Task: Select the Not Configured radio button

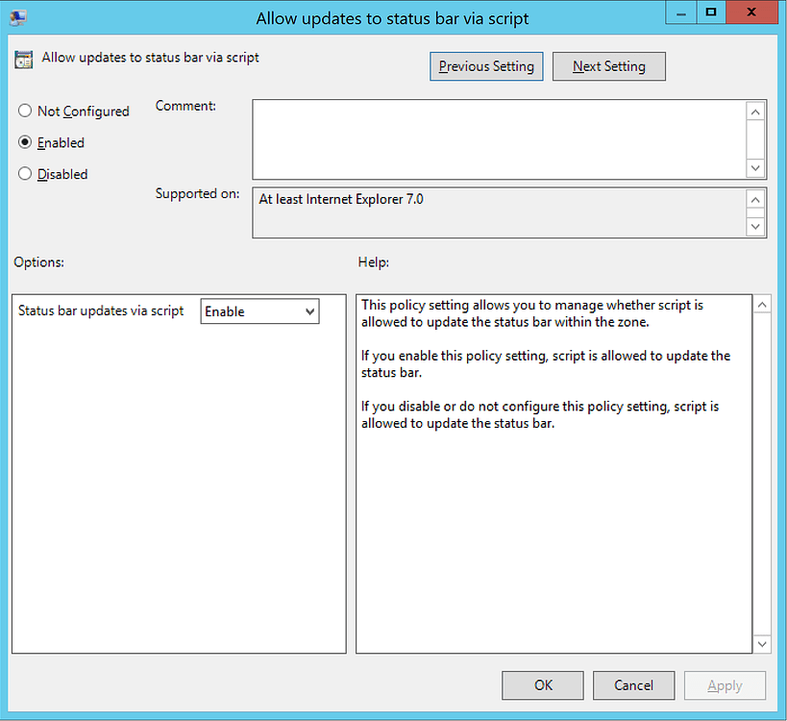Action: click(25, 111)
